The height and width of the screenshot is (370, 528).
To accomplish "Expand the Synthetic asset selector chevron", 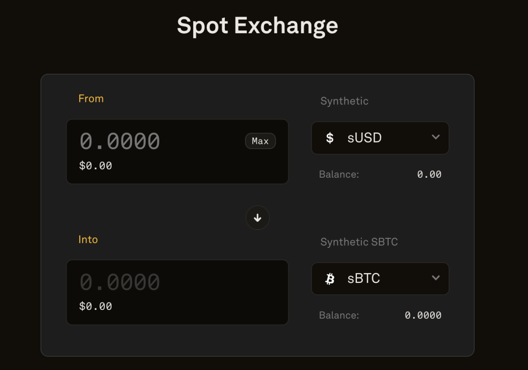I will (x=436, y=138).
